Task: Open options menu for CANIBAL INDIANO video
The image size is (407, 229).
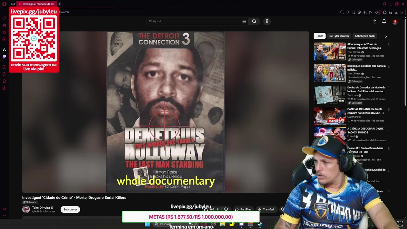Action: click(389, 110)
